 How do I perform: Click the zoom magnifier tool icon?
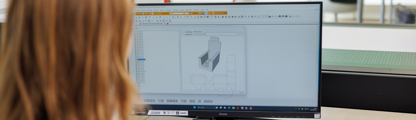(136, 17)
